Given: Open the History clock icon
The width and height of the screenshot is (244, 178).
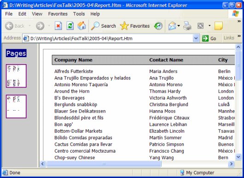Looking at the screenshot, I should click(158, 26).
